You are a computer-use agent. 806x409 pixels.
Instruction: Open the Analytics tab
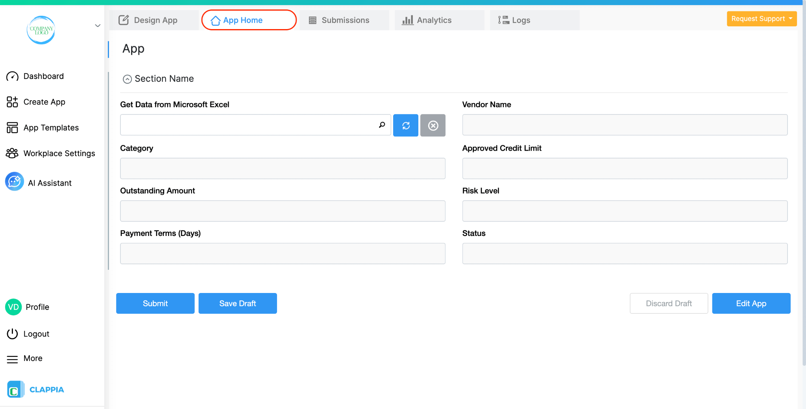coord(434,20)
